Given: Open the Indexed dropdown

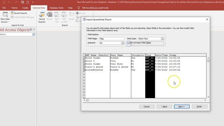Looking at the screenshot, I should coord(122,43).
